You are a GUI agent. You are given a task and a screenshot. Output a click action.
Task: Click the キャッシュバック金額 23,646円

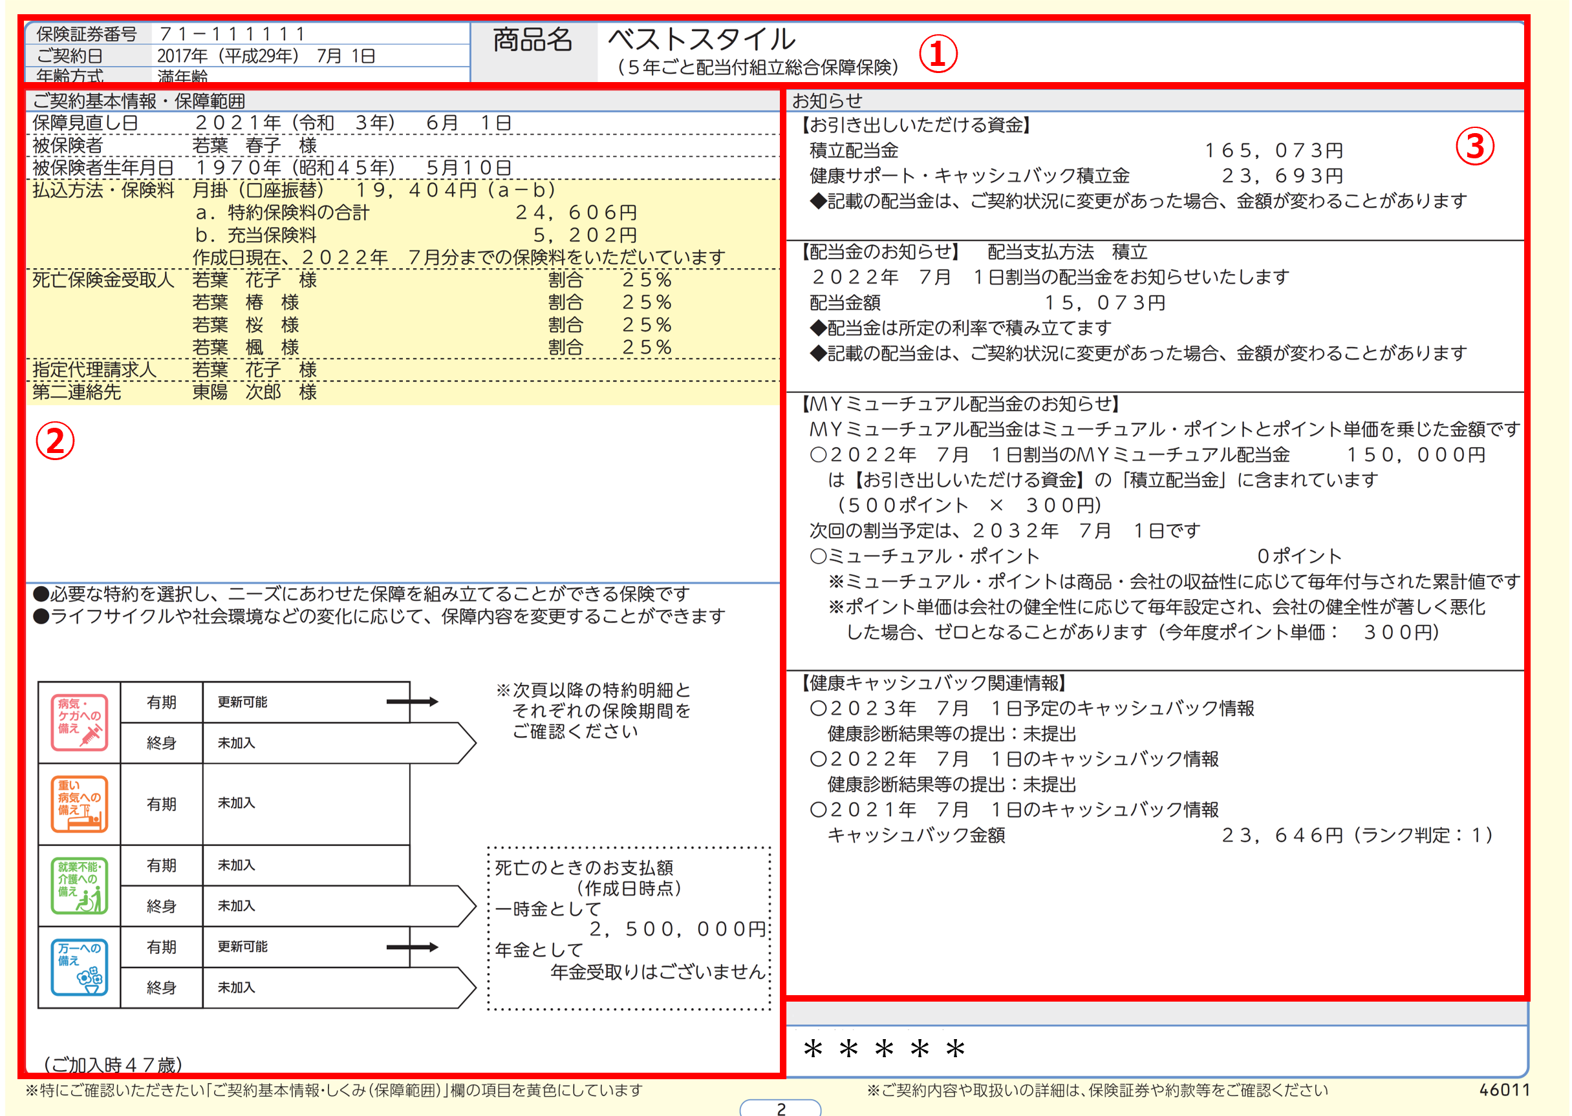point(1282,836)
